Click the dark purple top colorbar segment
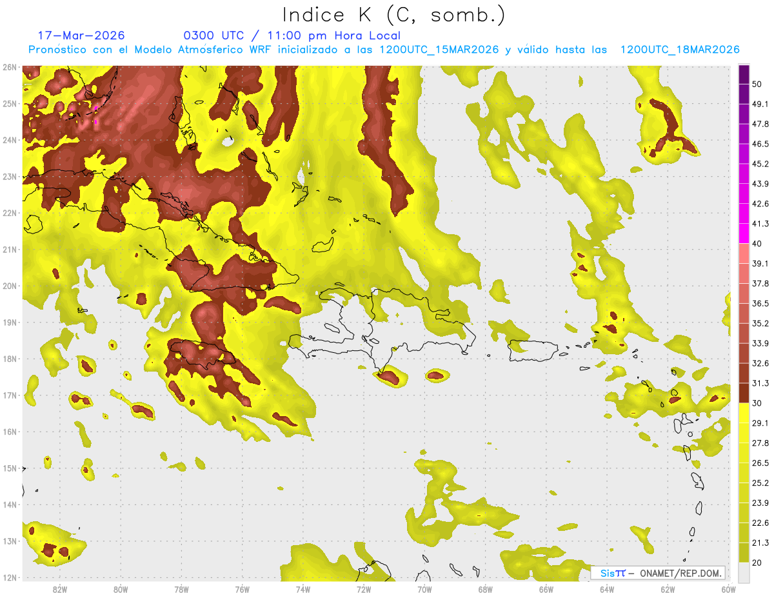 [x=744, y=75]
